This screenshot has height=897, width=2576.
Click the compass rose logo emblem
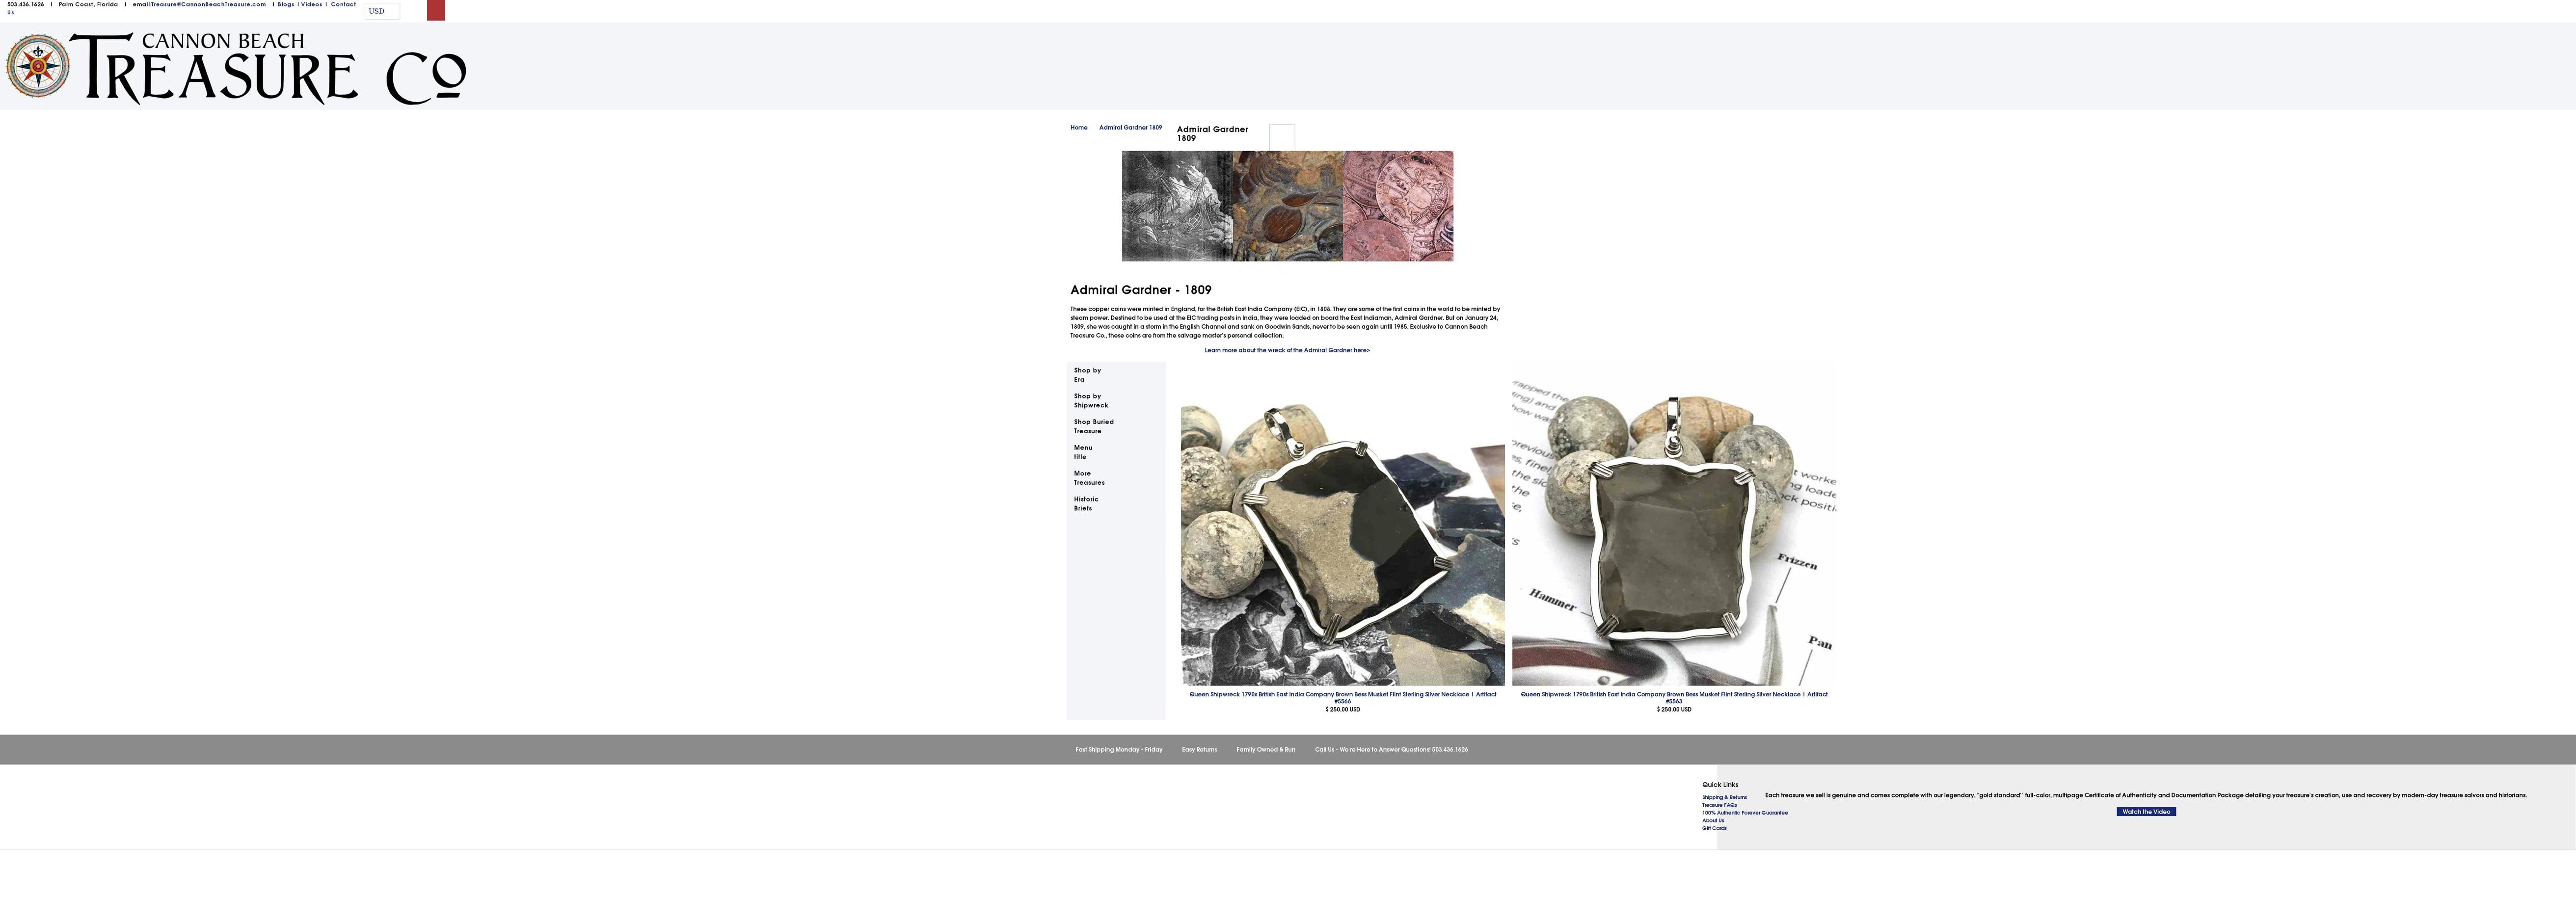click(x=38, y=66)
